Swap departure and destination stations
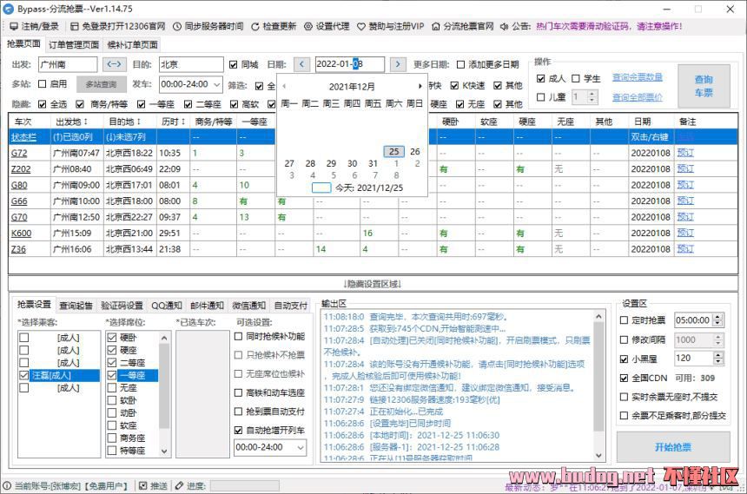The image size is (747, 494). tap(115, 64)
